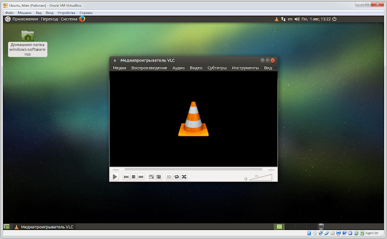Click VirtualBox hard disk activity icon
Screen dimensions: 387x239
pos(309,233)
